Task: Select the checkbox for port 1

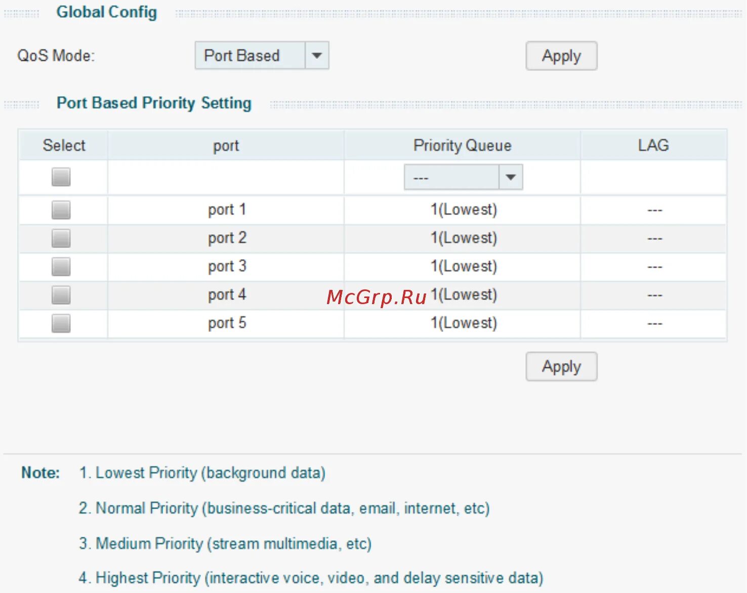Action: (61, 209)
